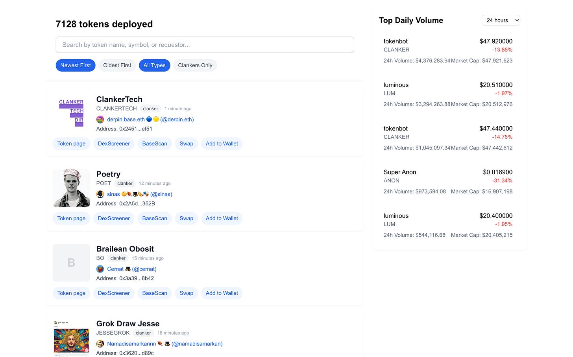The image size is (573, 357).
Task: Select the Newest First sort filter
Action: coord(76,65)
